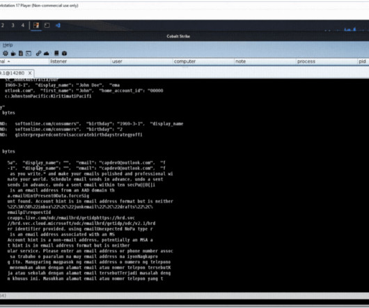
Task: Click the dark book toolbar icon
Action: pos(56,53)
